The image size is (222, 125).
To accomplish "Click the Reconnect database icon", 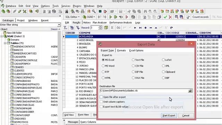I will (x=25, y=11).
